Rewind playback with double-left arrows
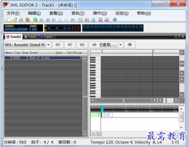This screenshot has height=147, width=189. point(48,19)
